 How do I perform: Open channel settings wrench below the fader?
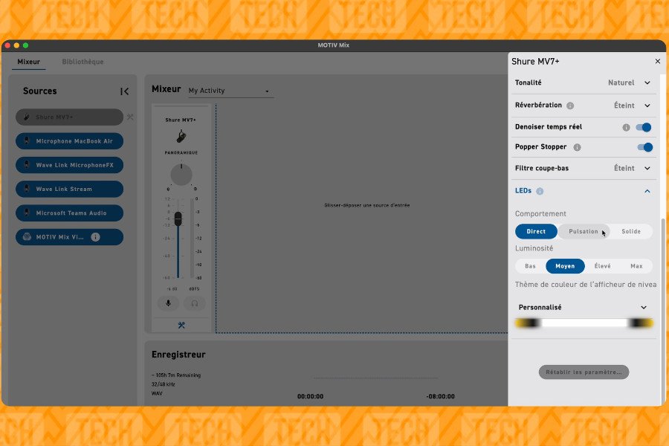tap(181, 325)
